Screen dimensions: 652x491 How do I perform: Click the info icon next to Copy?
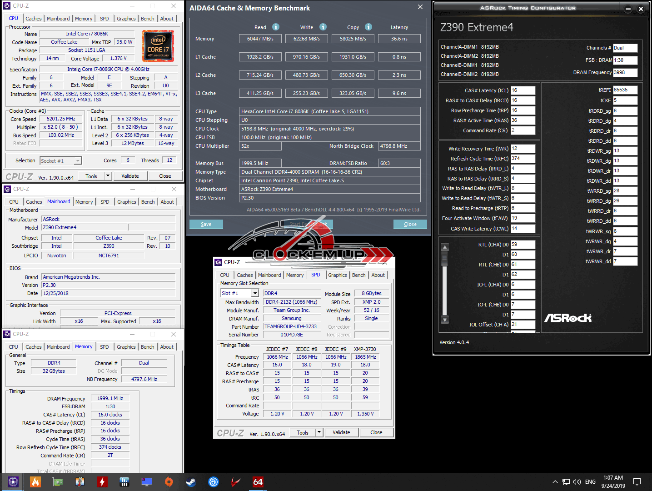coord(368,27)
